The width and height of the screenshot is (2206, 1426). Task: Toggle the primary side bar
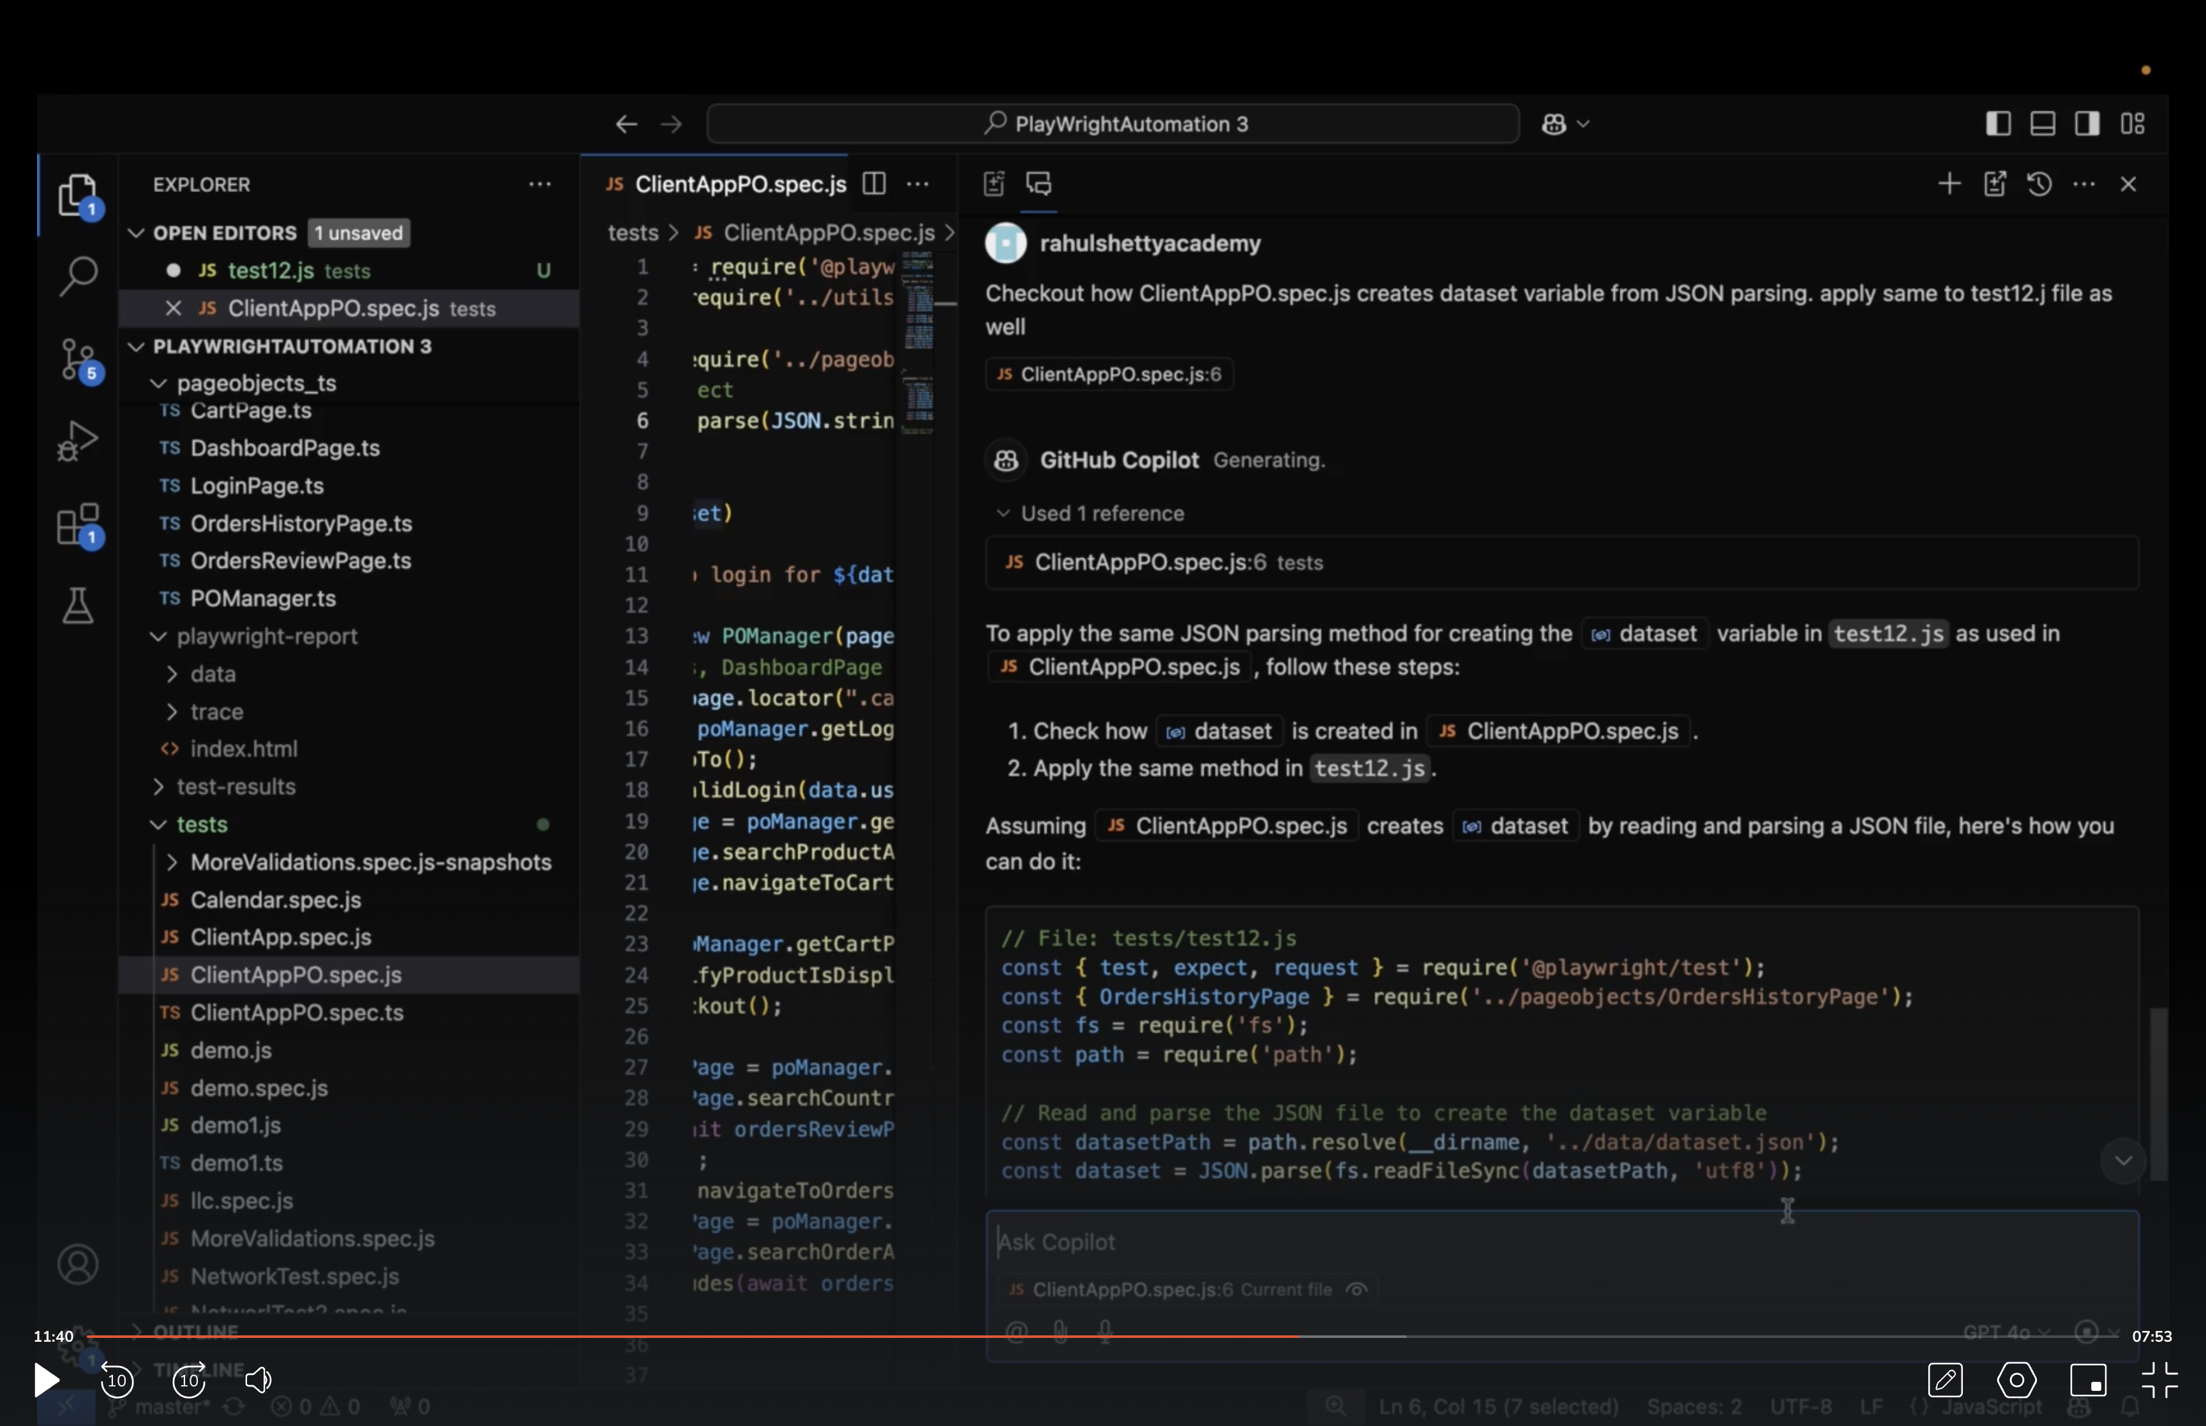[x=1999, y=124]
